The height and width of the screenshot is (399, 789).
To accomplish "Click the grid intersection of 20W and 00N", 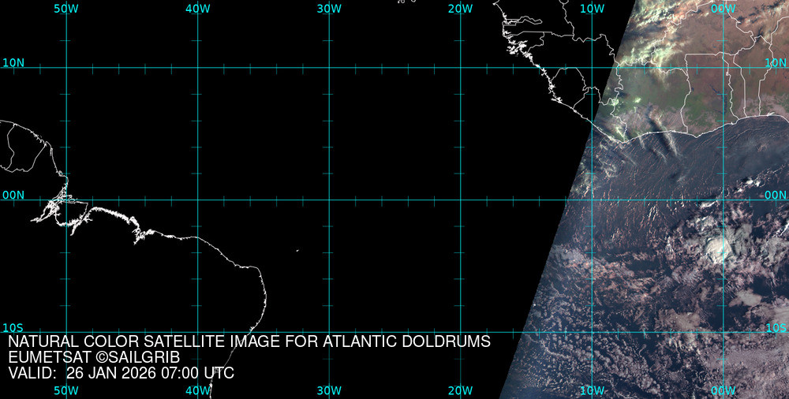I will click(x=460, y=199).
